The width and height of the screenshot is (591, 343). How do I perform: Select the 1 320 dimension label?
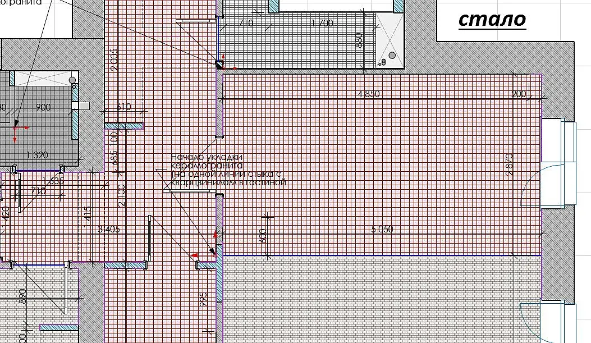[37, 155]
